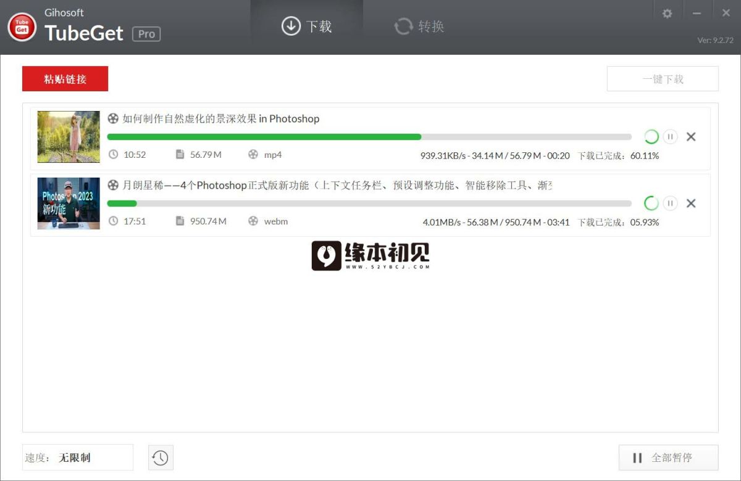Click the file size icon next to 950.74 M
Image resolution: width=741 pixels, height=481 pixels.
pyautogui.click(x=180, y=221)
